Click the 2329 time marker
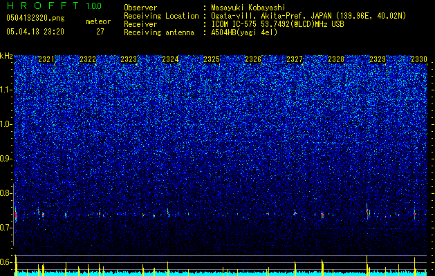Image resolution: width=435 pixels, height=276 pixels. pos(378,59)
